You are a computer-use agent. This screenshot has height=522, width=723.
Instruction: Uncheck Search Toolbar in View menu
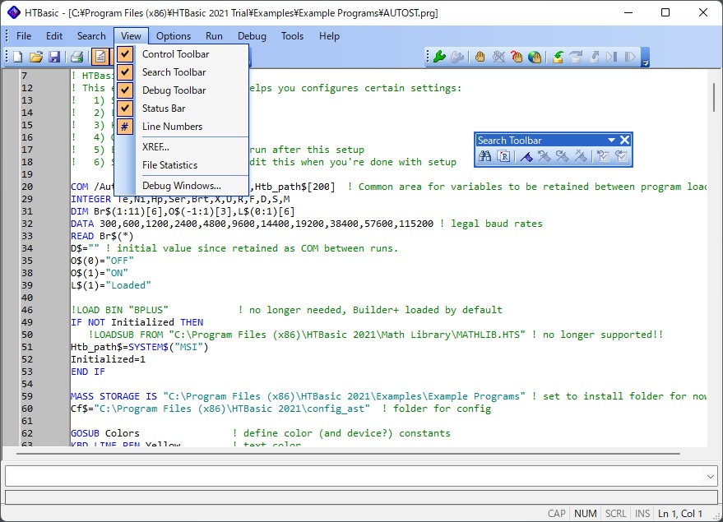(182, 72)
